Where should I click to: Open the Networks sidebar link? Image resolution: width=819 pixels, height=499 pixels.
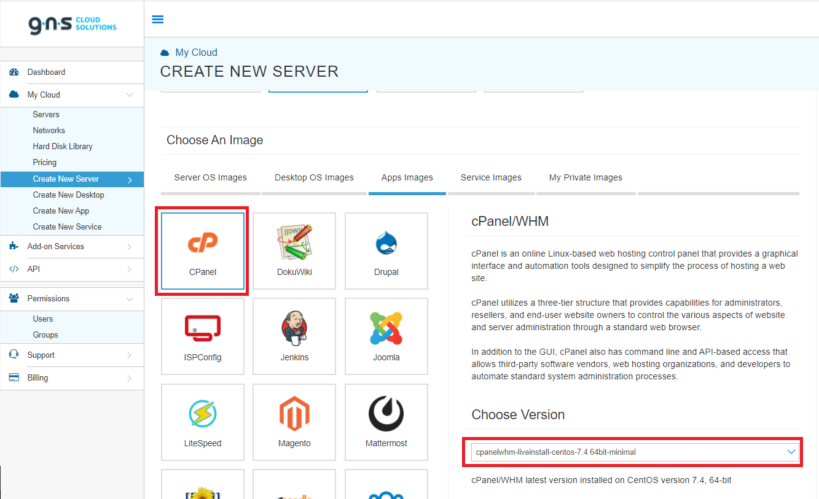(x=49, y=130)
